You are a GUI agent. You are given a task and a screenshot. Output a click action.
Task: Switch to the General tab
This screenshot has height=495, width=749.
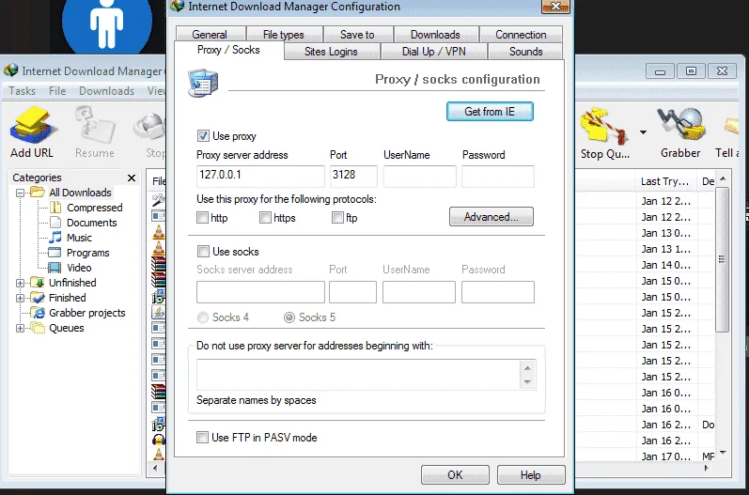(x=210, y=35)
